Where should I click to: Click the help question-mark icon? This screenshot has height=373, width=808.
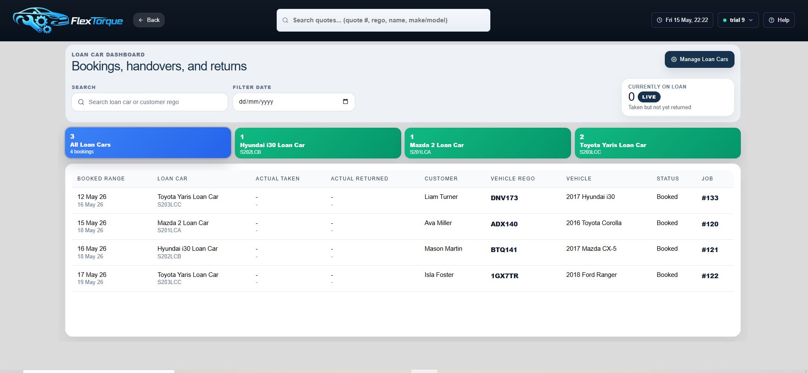[x=771, y=20]
